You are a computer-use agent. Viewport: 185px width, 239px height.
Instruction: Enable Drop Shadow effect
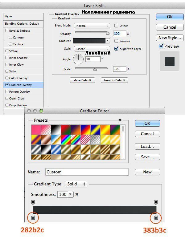(x=7, y=105)
